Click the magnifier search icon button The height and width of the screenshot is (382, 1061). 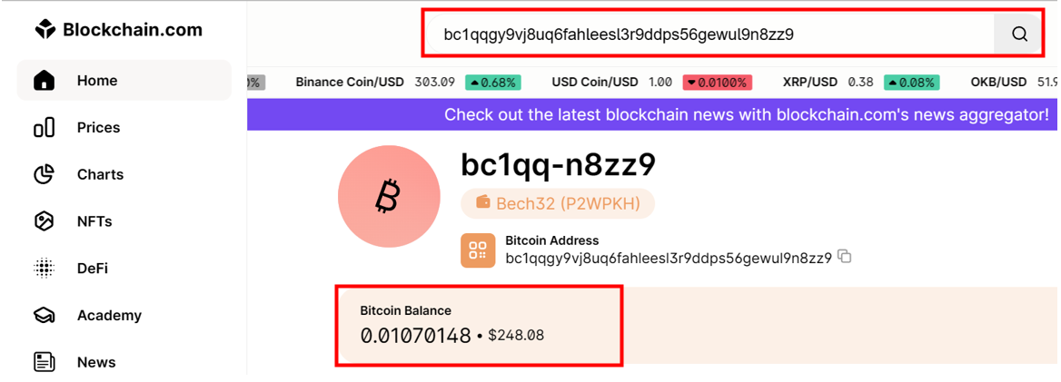point(1019,34)
